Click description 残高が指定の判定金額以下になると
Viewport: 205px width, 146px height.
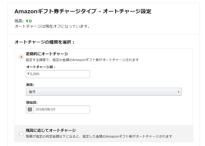[99, 137]
